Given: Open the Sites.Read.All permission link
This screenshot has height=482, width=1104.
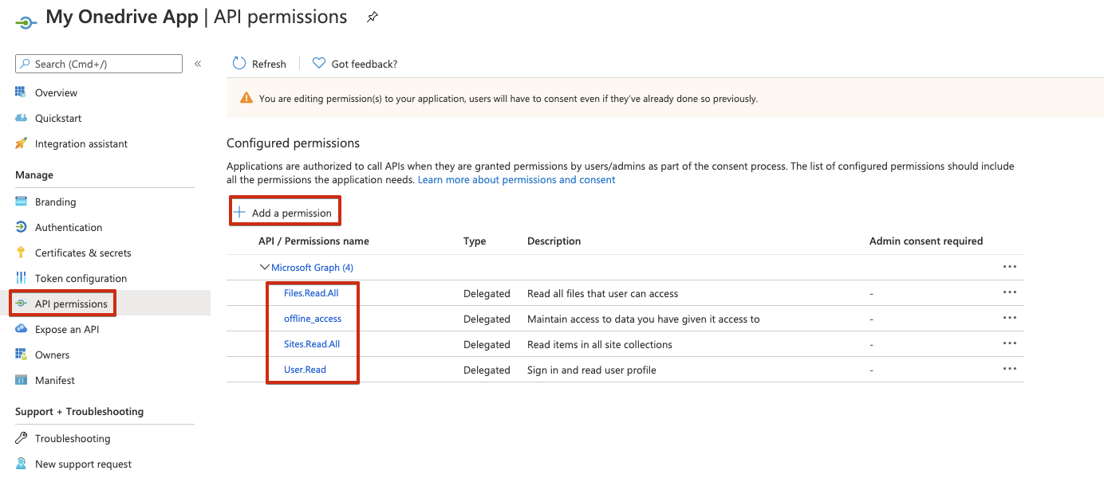Looking at the screenshot, I should click(x=312, y=344).
